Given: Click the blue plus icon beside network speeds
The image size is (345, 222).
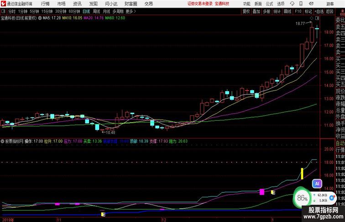Looking at the screenshot, I should 332,198.
